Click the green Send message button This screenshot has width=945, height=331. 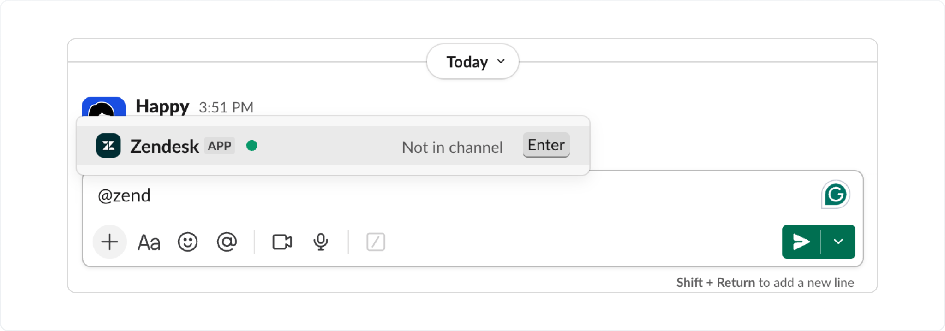801,242
